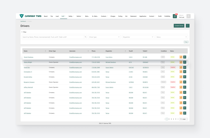The height and width of the screenshot is (138, 210).
Task: Click trash icon for Donald Ashley
Action: point(185,77)
